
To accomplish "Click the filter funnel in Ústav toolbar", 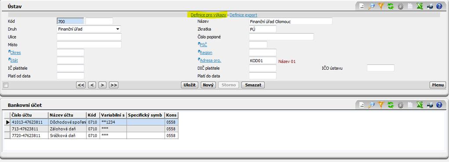I will pyautogui.click(x=381, y=6).
